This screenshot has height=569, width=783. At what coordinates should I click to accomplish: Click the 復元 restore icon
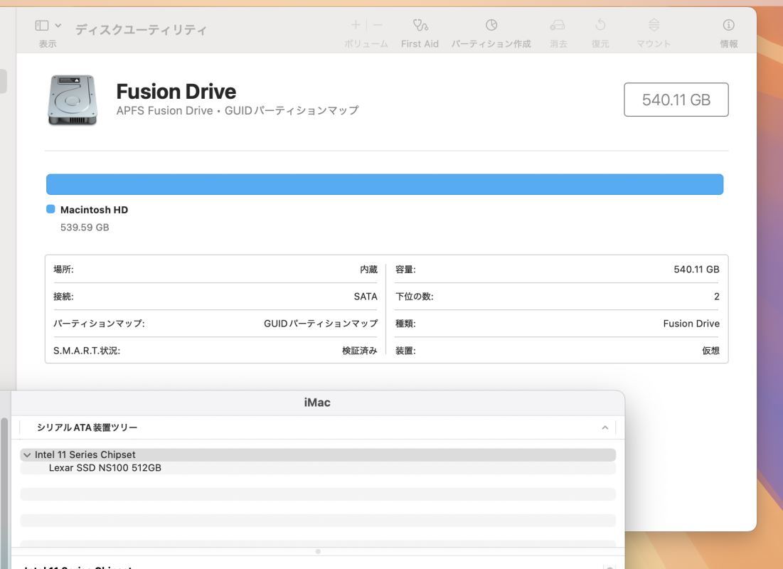tap(600, 26)
